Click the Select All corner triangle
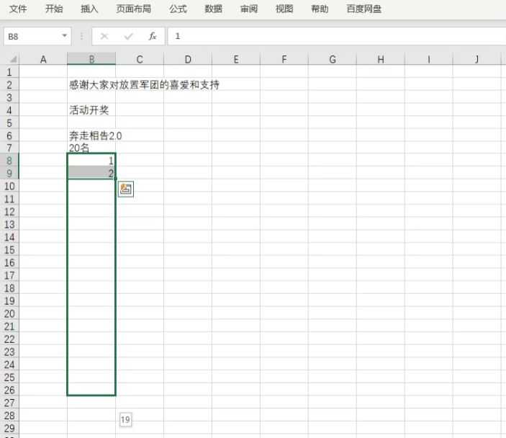The width and height of the screenshot is (506, 438). (12, 60)
